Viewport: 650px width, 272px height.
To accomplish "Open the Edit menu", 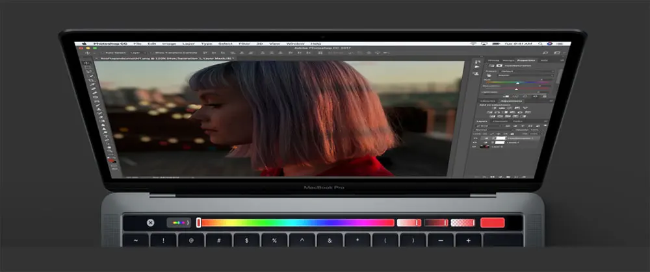I will pyautogui.click(x=152, y=43).
